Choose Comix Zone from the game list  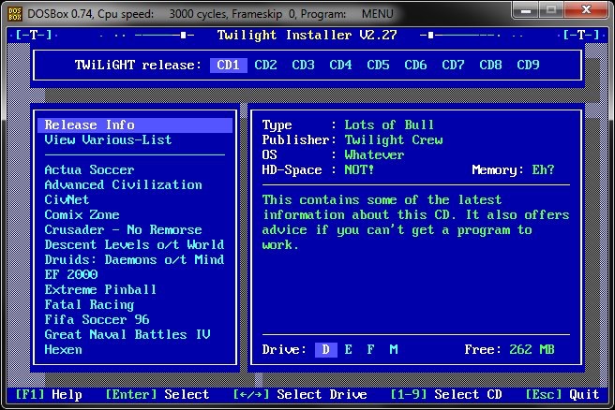tap(82, 214)
